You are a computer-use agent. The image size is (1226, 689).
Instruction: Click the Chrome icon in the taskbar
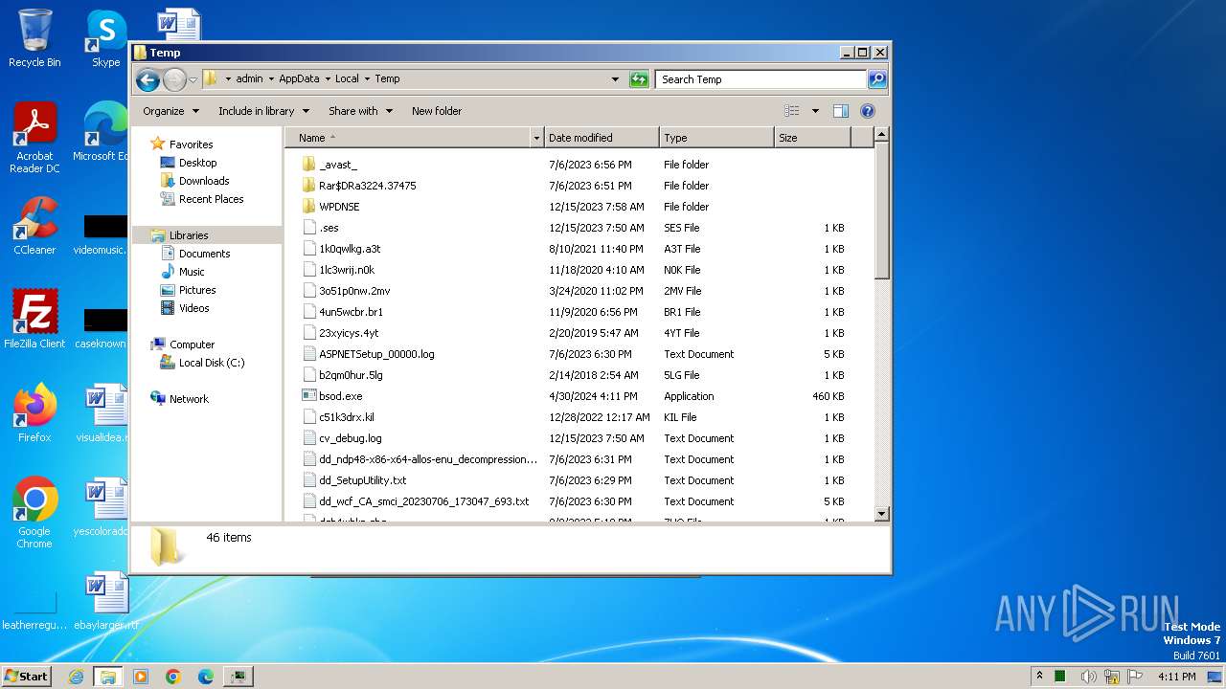tap(173, 677)
